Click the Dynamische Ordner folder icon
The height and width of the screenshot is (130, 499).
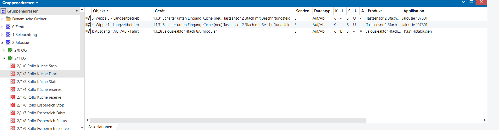click(x=8, y=19)
